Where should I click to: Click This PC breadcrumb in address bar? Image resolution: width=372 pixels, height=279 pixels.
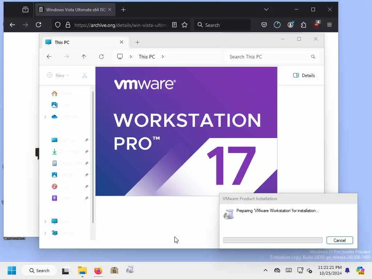tap(147, 57)
